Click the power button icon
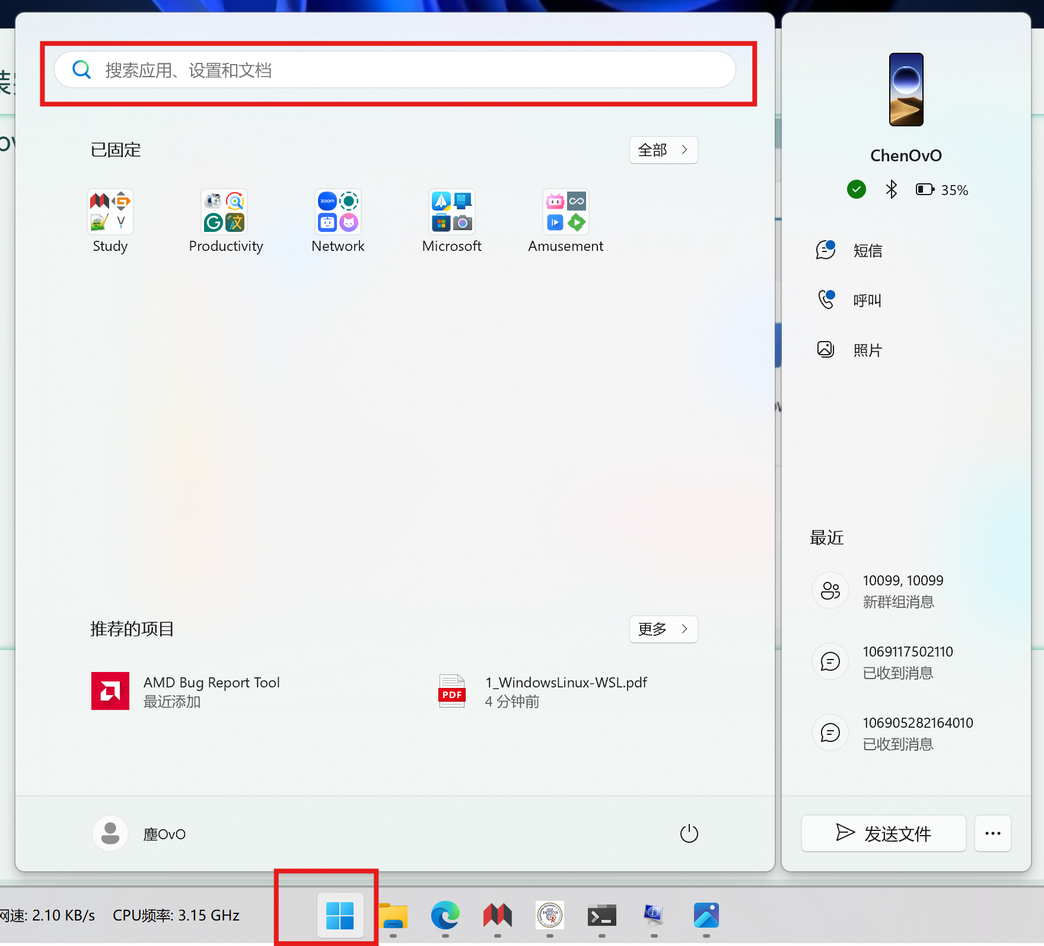This screenshot has width=1044, height=946. [689, 833]
